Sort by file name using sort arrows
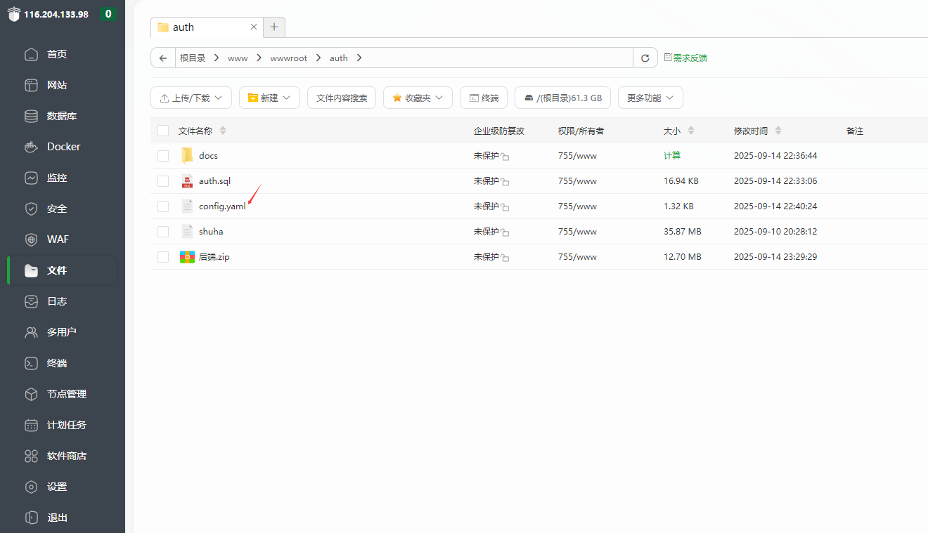This screenshot has width=928, height=533. tap(223, 131)
